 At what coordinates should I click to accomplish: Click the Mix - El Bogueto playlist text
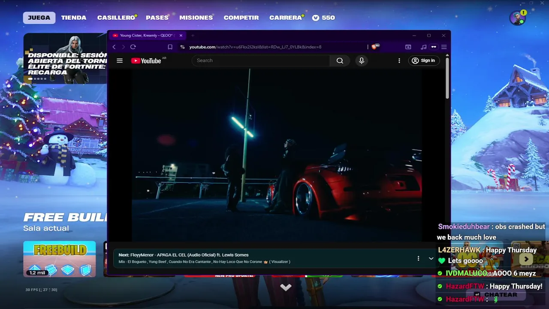click(x=204, y=262)
